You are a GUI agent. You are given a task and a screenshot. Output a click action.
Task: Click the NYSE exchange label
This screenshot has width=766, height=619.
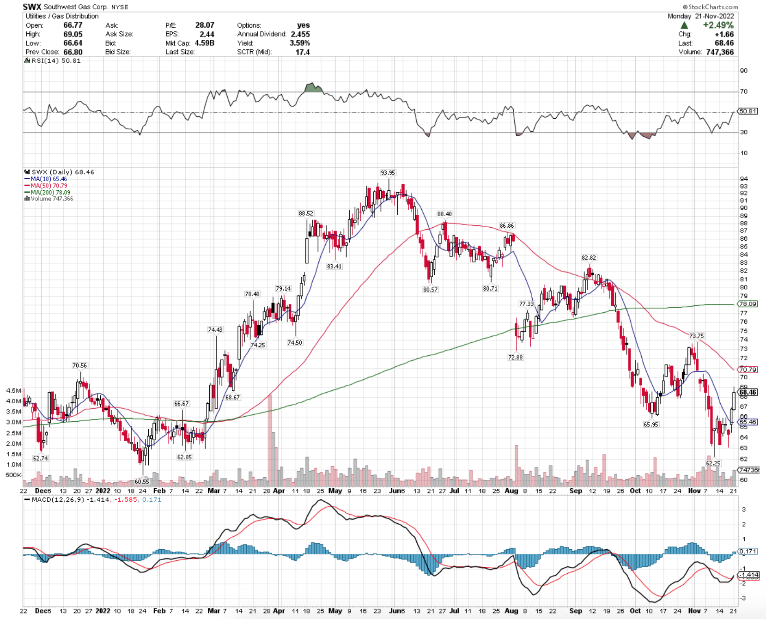(120, 7)
